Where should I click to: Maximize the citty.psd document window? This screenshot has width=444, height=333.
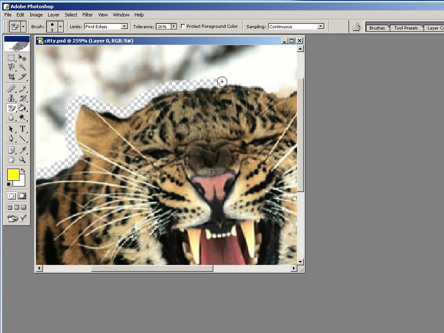point(292,41)
